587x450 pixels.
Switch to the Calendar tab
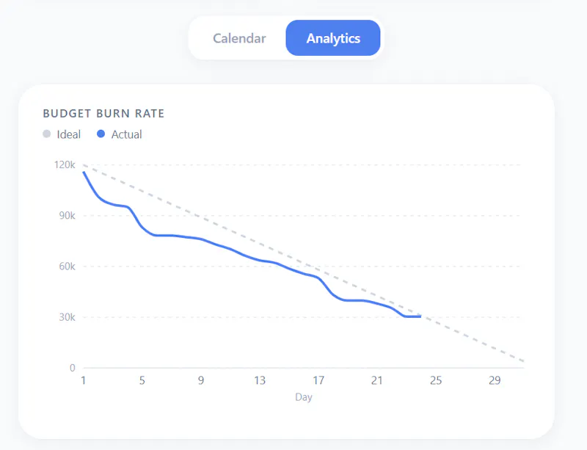point(239,38)
